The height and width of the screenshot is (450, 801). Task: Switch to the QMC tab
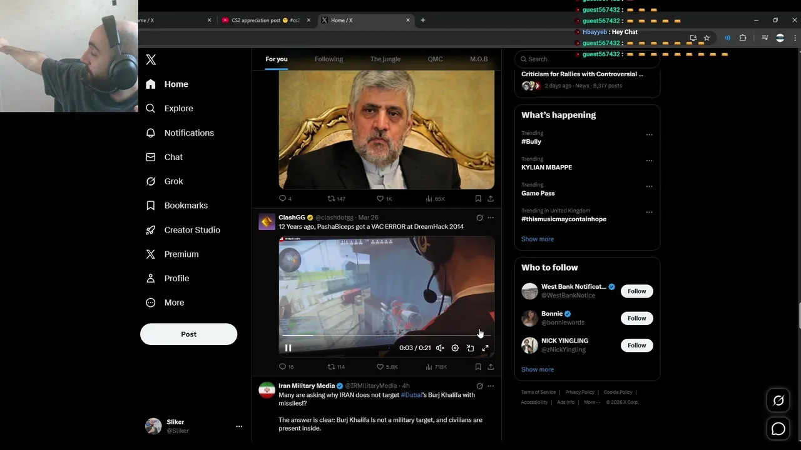point(435,59)
